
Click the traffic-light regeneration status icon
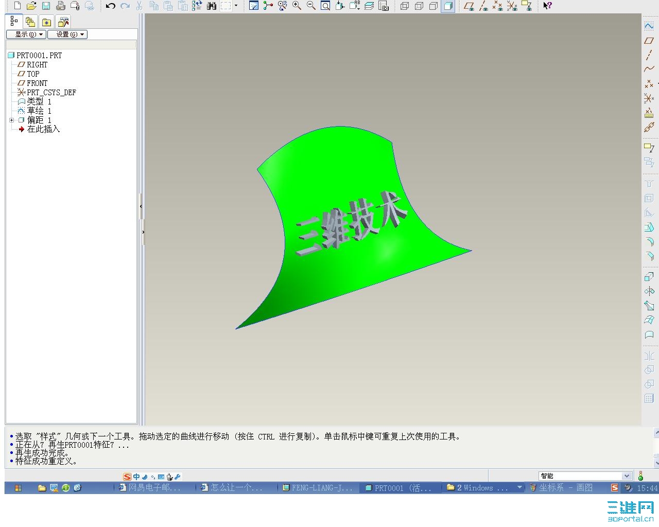640,476
